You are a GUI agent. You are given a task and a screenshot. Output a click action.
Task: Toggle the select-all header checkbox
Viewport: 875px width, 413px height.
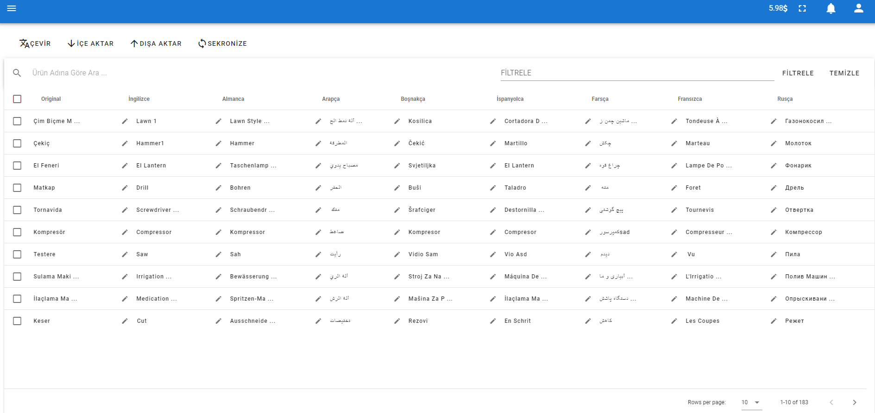17,99
